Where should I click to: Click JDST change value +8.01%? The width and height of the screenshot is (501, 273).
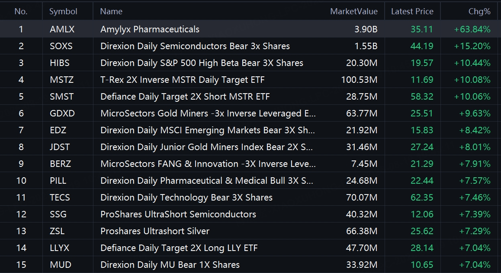[475, 147]
